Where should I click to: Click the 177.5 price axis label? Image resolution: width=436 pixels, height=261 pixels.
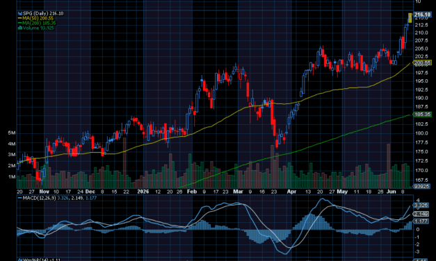click(x=421, y=142)
